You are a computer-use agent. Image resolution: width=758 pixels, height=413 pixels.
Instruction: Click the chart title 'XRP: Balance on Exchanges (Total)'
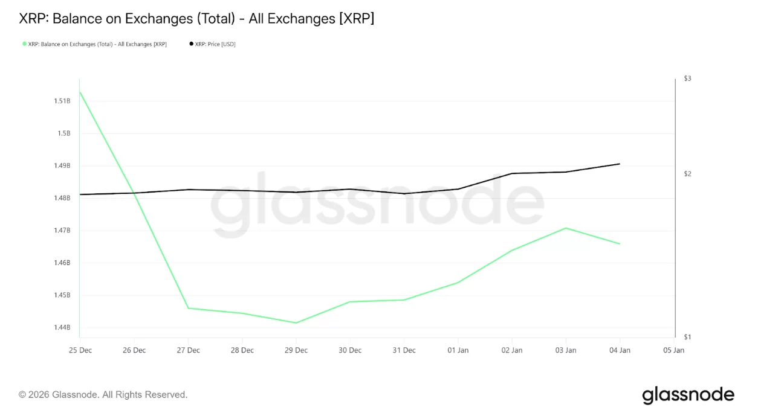pos(196,19)
